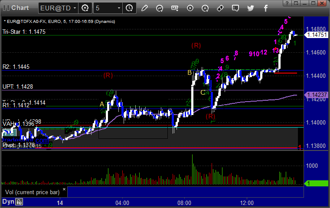Select the UPT: 1.1428 label

tap(18, 86)
